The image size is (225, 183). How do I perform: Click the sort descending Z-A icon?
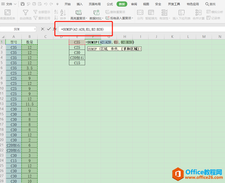(x=56, y=18)
